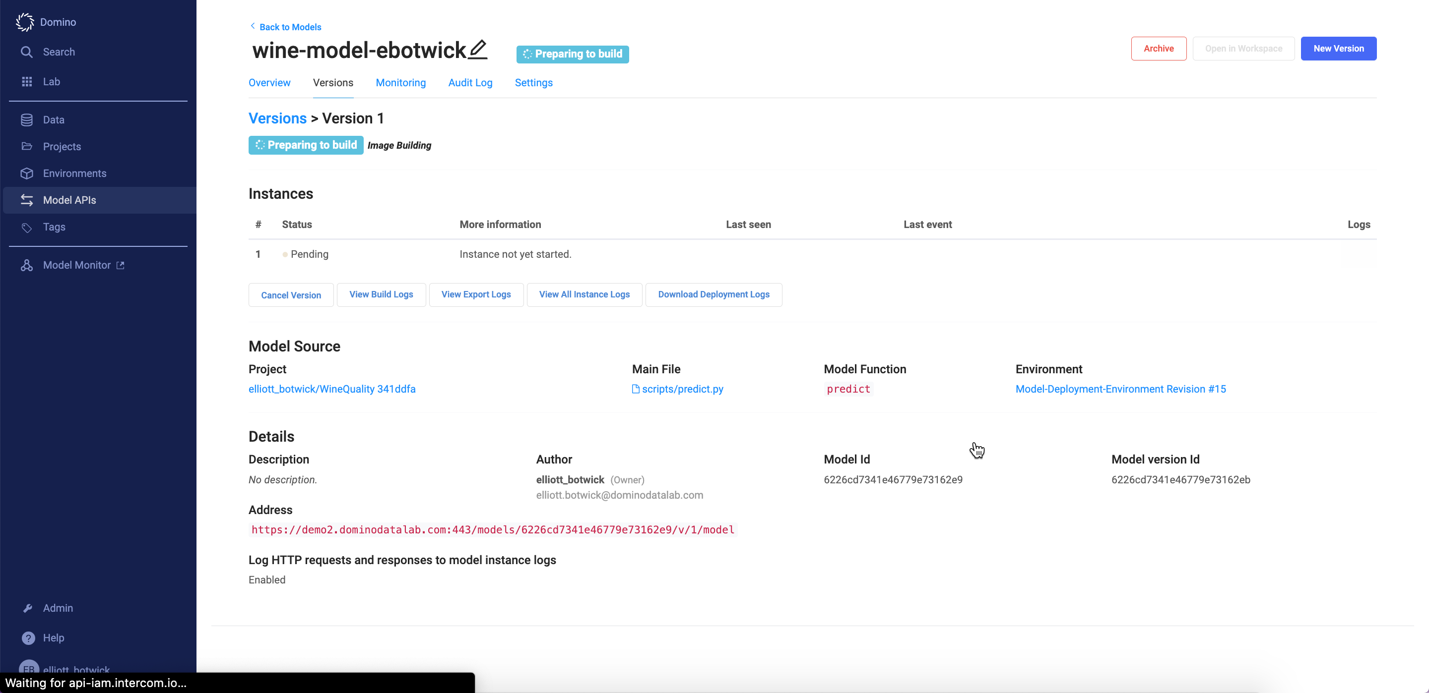Switch to the Monitoring tab

pos(400,83)
